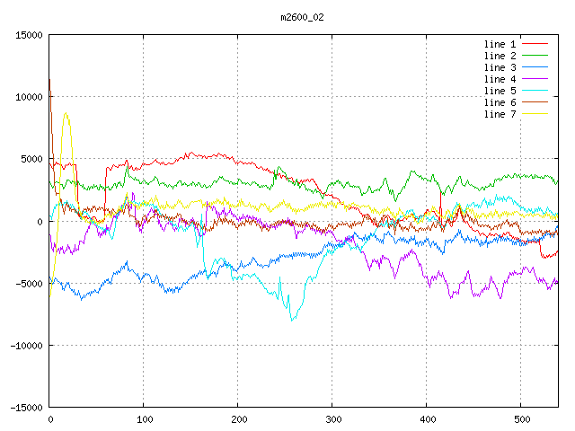Click the 500 x-axis tick label

click(521, 419)
